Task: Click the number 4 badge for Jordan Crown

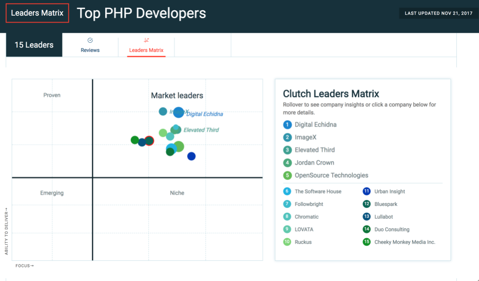Action: pos(287,163)
